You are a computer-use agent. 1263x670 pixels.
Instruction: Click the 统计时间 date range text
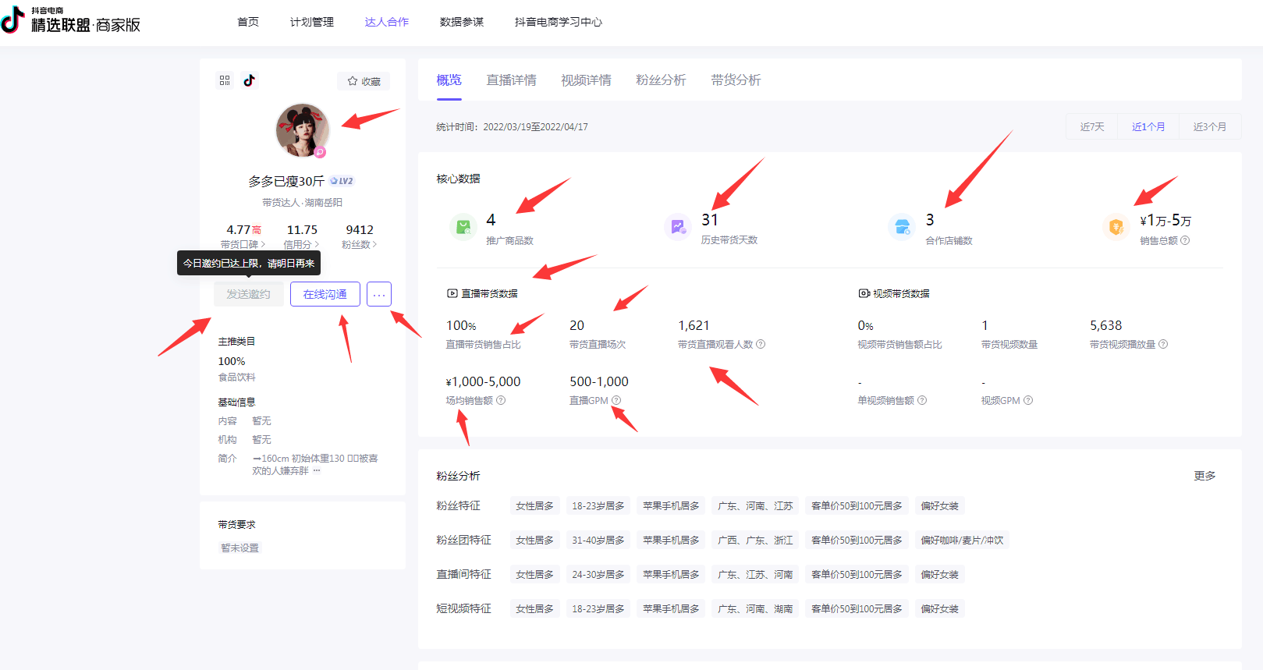pos(512,126)
